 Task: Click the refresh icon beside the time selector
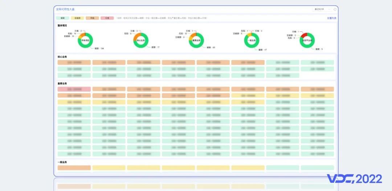[x=335, y=9]
